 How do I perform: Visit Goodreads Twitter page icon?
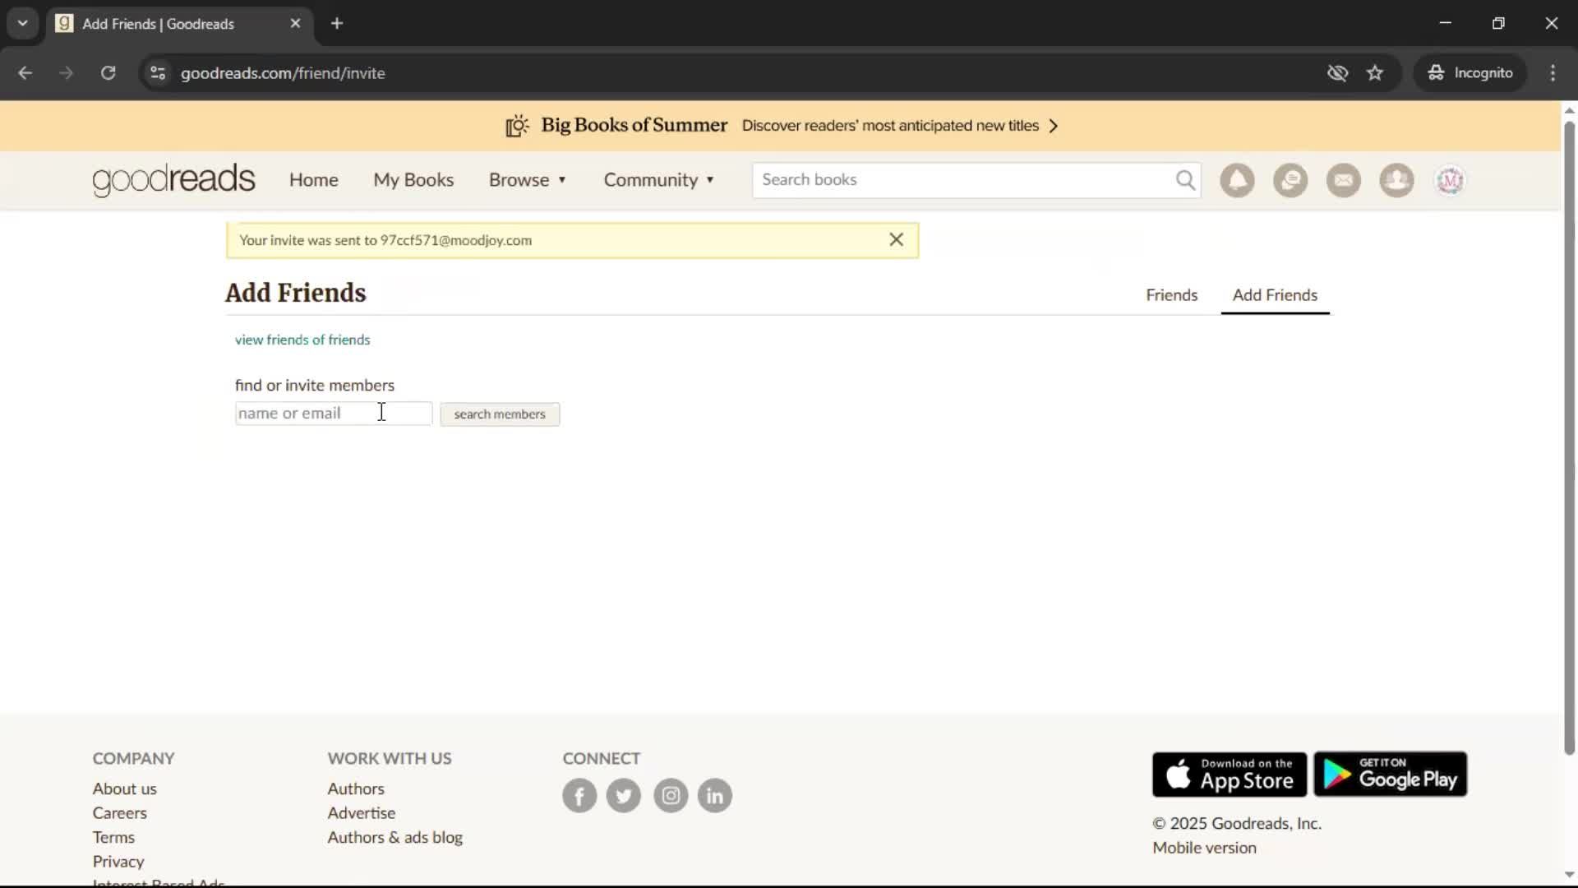[624, 795]
